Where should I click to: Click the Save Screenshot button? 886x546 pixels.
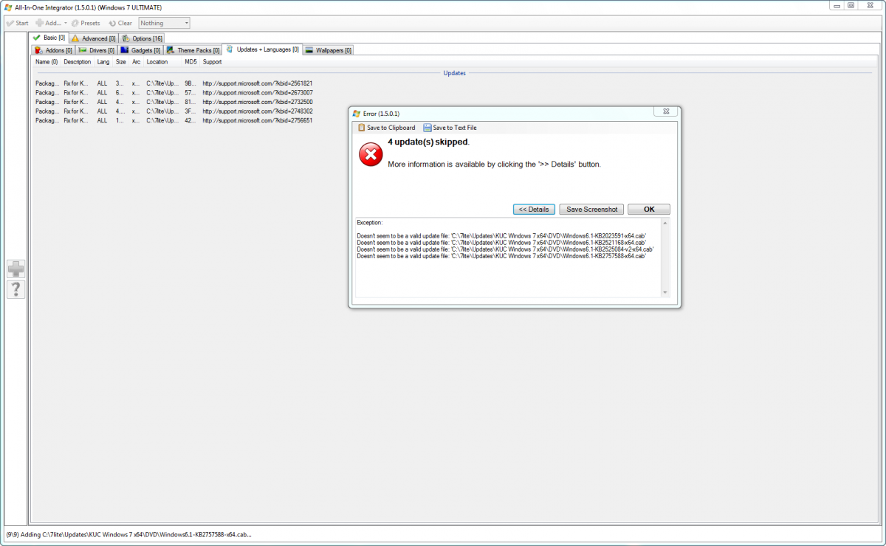point(591,210)
